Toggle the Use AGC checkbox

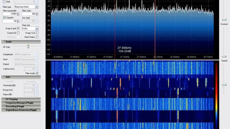pos(4,82)
